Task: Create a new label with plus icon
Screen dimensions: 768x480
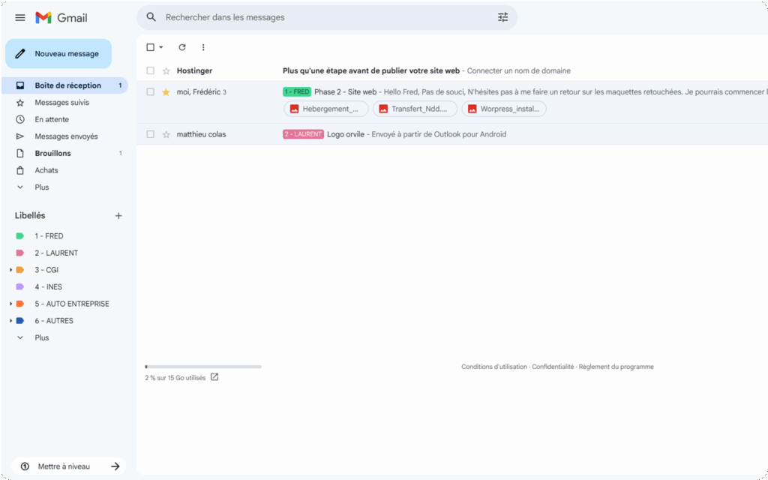Action: pos(118,216)
